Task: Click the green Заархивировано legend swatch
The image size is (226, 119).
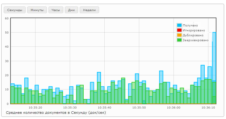Action: 179,40
